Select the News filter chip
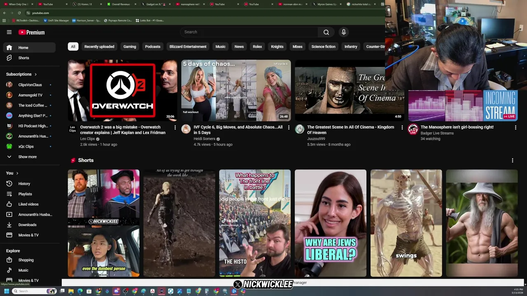The image size is (527, 296). point(239,46)
